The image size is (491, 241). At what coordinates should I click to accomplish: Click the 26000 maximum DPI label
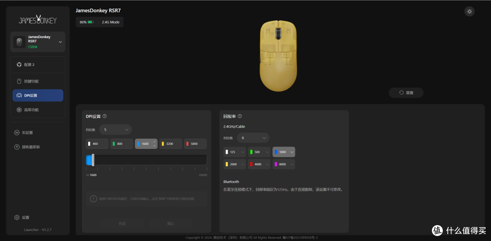(x=203, y=175)
